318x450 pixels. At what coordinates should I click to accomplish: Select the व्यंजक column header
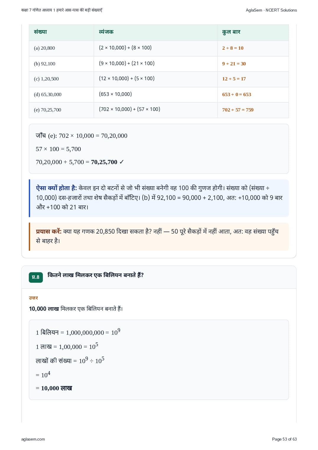point(106,32)
